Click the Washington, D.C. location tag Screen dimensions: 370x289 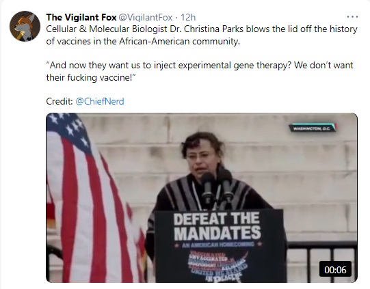[313, 128]
